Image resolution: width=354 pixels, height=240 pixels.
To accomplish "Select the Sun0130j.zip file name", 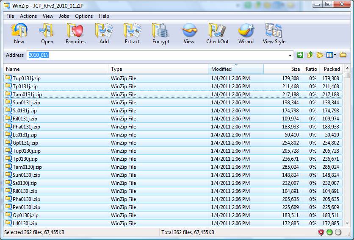I will (x=26, y=175).
